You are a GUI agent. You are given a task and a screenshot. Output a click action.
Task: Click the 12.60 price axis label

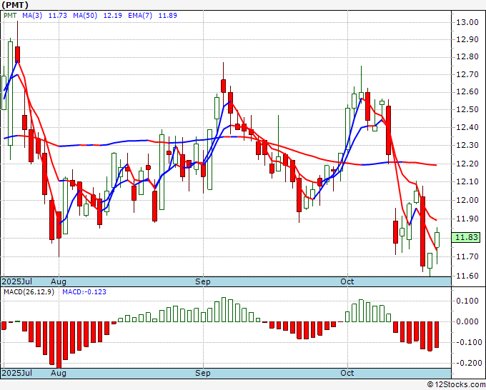tap(467, 92)
